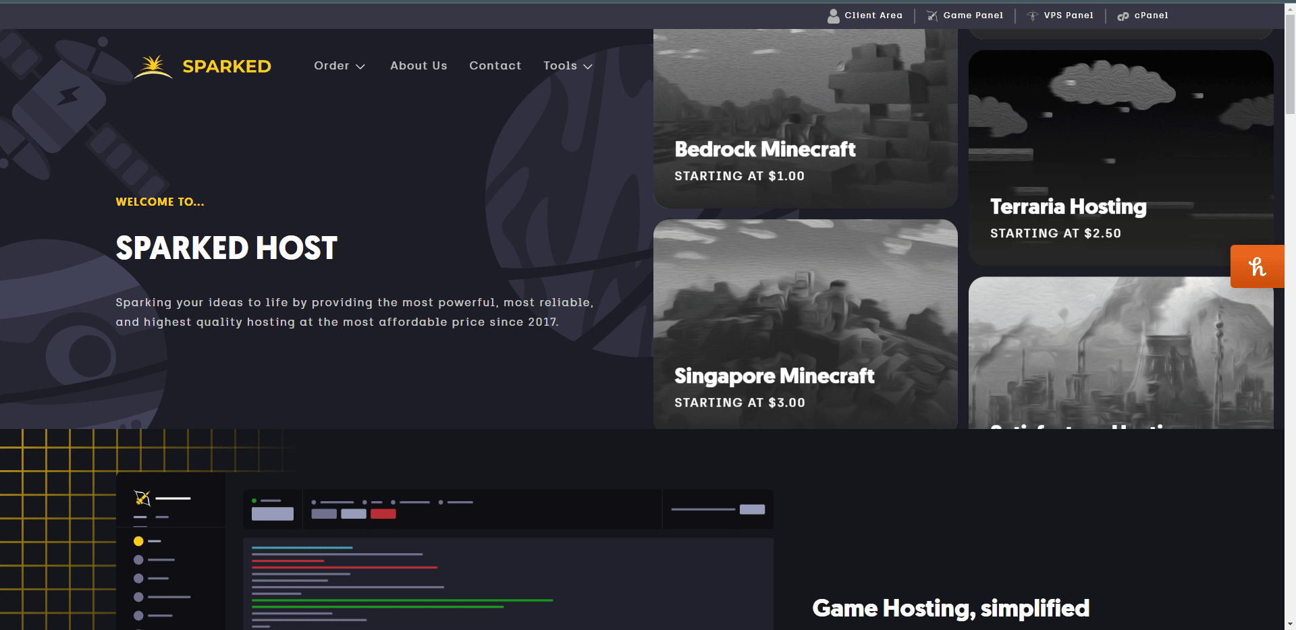Click the STARTING AT $1.00 price text
The height and width of the screenshot is (630, 1296).
[740, 176]
